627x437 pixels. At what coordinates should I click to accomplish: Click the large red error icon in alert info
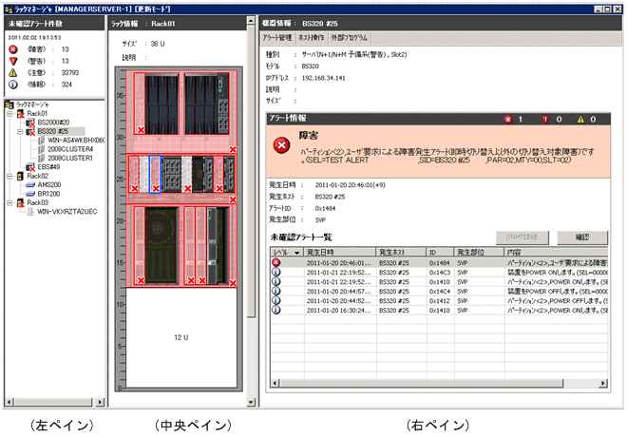pos(282,145)
